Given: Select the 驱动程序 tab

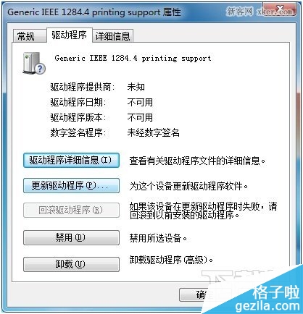Looking at the screenshot, I should (x=69, y=35).
